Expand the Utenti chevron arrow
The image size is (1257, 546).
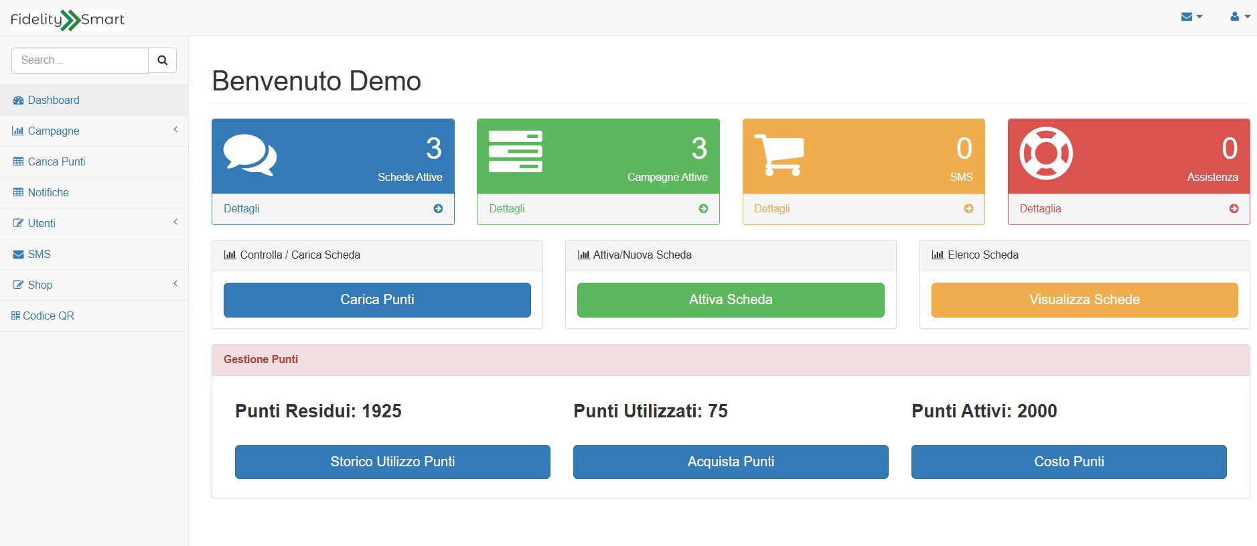175,222
